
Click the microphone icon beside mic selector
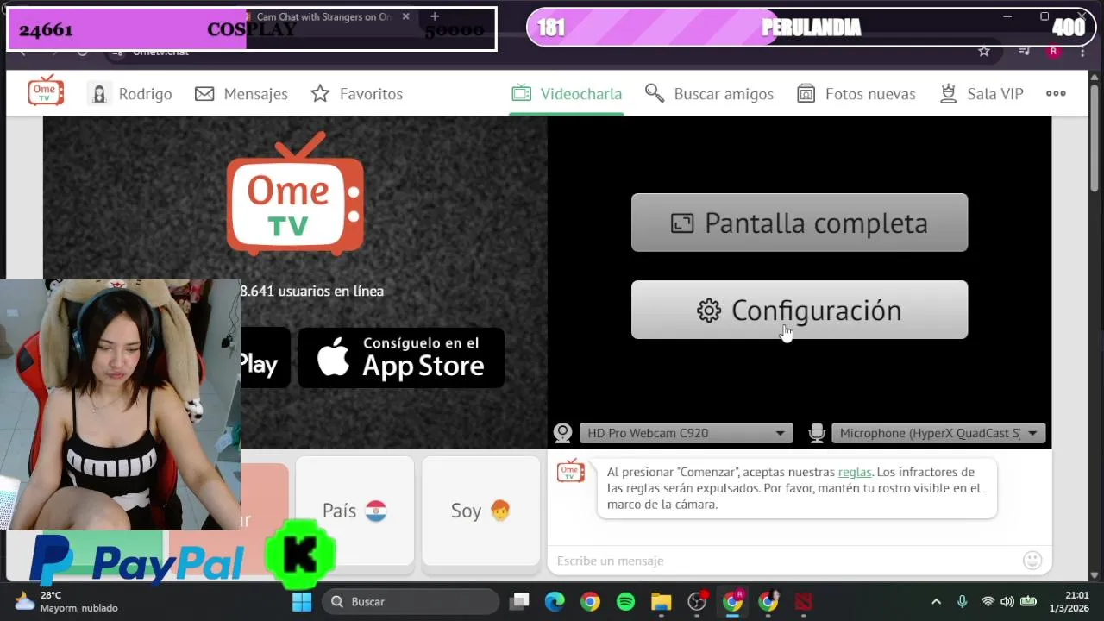(817, 433)
